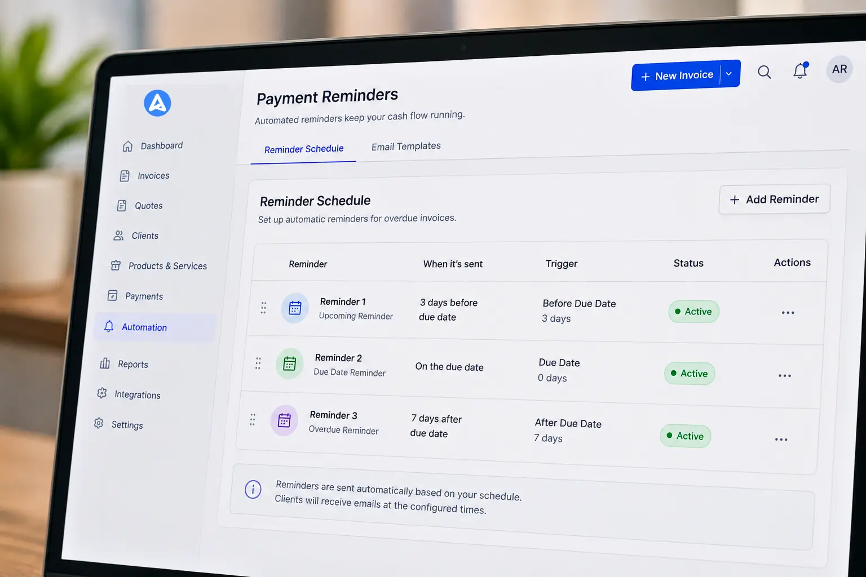Click the "After Due Date" trigger text
The image size is (866, 577).
(x=568, y=423)
